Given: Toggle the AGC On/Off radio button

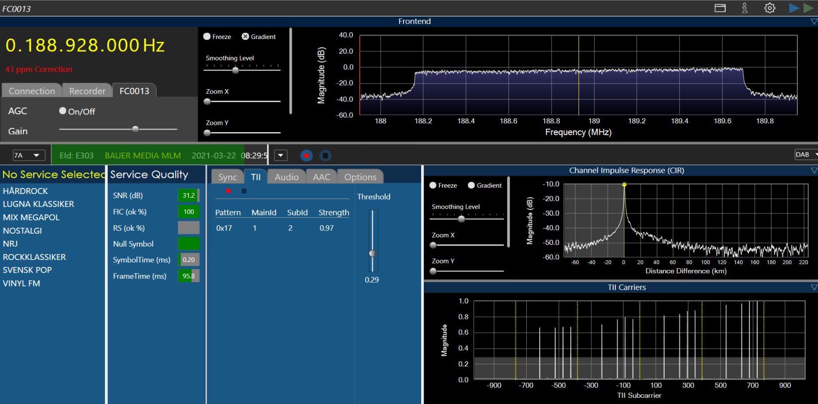Looking at the screenshot, I should click(63, 111).
